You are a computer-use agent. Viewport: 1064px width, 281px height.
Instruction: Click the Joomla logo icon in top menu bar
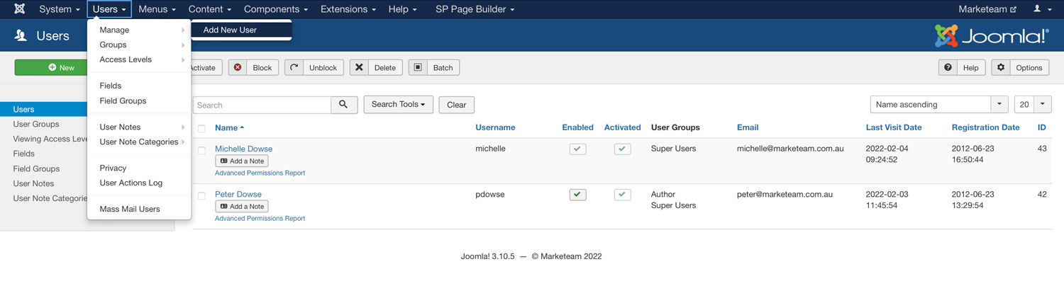(x=19, y=9)
